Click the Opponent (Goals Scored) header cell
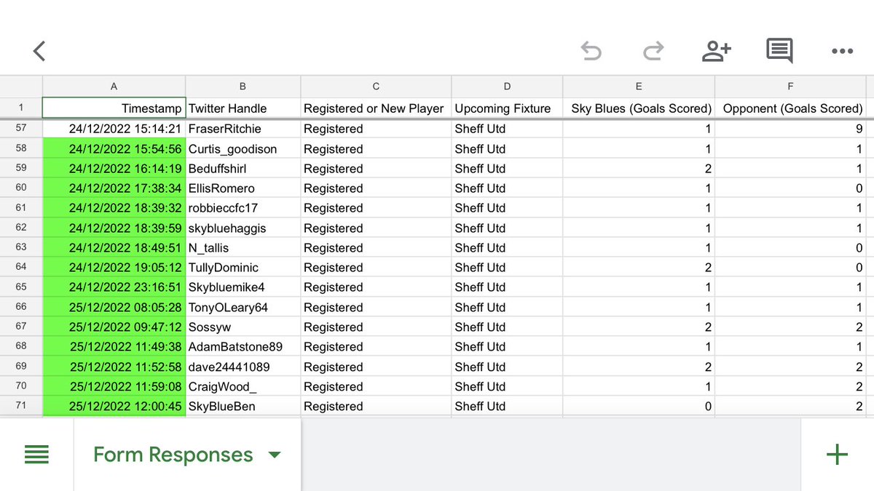Viewport: 874px width, 491px height. [x=791, y=108]
